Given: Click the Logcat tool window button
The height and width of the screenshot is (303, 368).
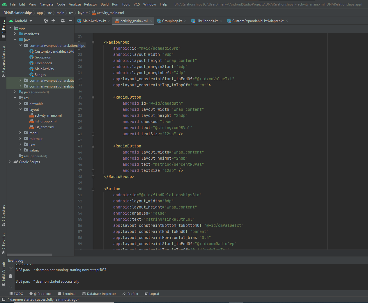Looking at the screenshot, I should click(x=152, y=294).
